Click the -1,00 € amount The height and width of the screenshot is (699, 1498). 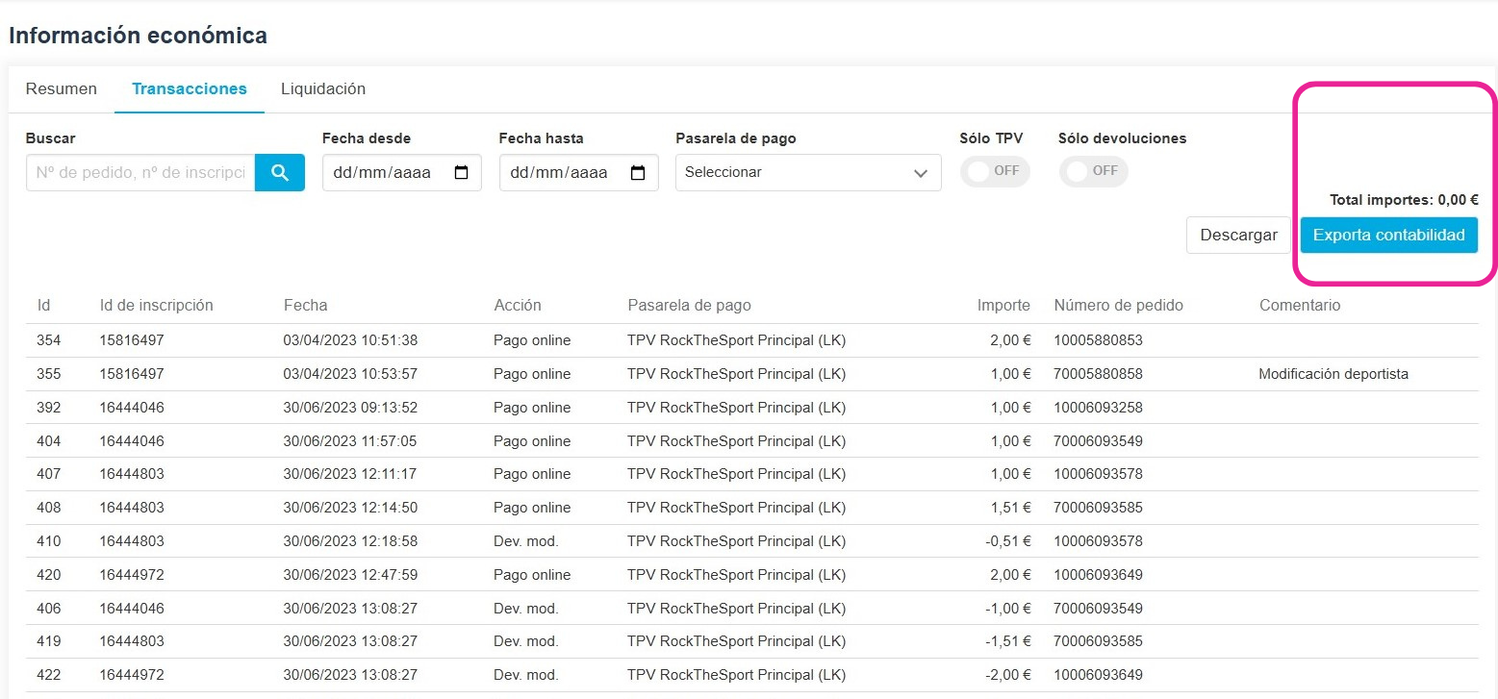click(1008, 609)
